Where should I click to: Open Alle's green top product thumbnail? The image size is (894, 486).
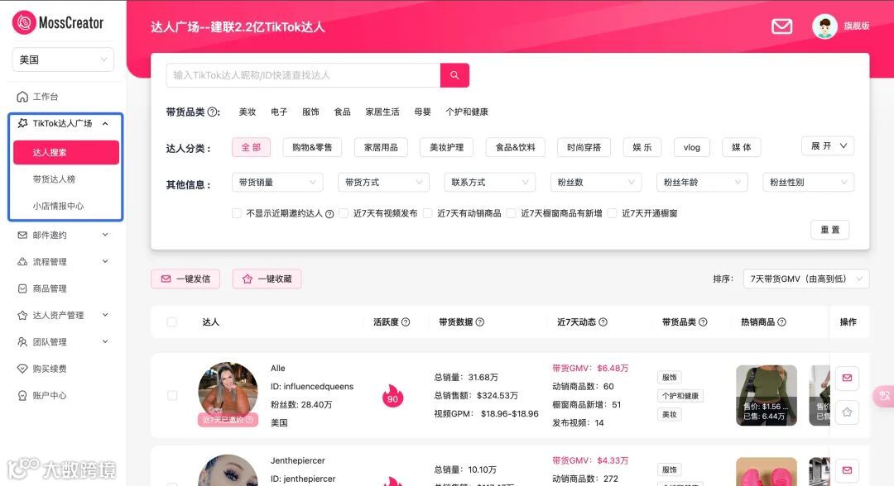(x=767, y=396)
